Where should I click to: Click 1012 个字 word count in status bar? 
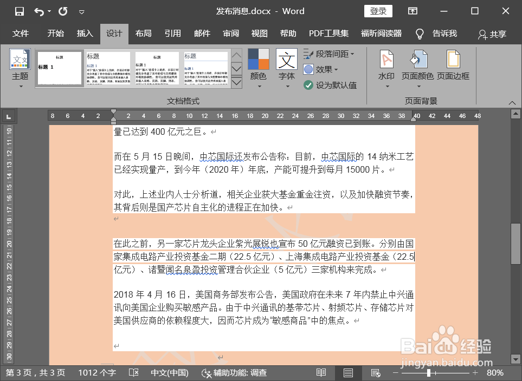click(x=97, y=373)
